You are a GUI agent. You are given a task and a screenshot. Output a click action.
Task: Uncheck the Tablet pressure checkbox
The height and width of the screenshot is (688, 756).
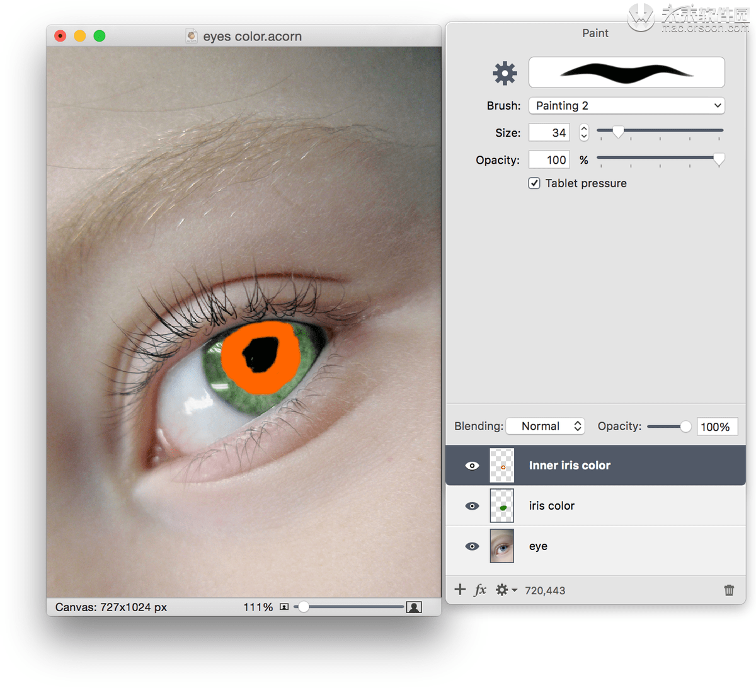tap(534, 183)
